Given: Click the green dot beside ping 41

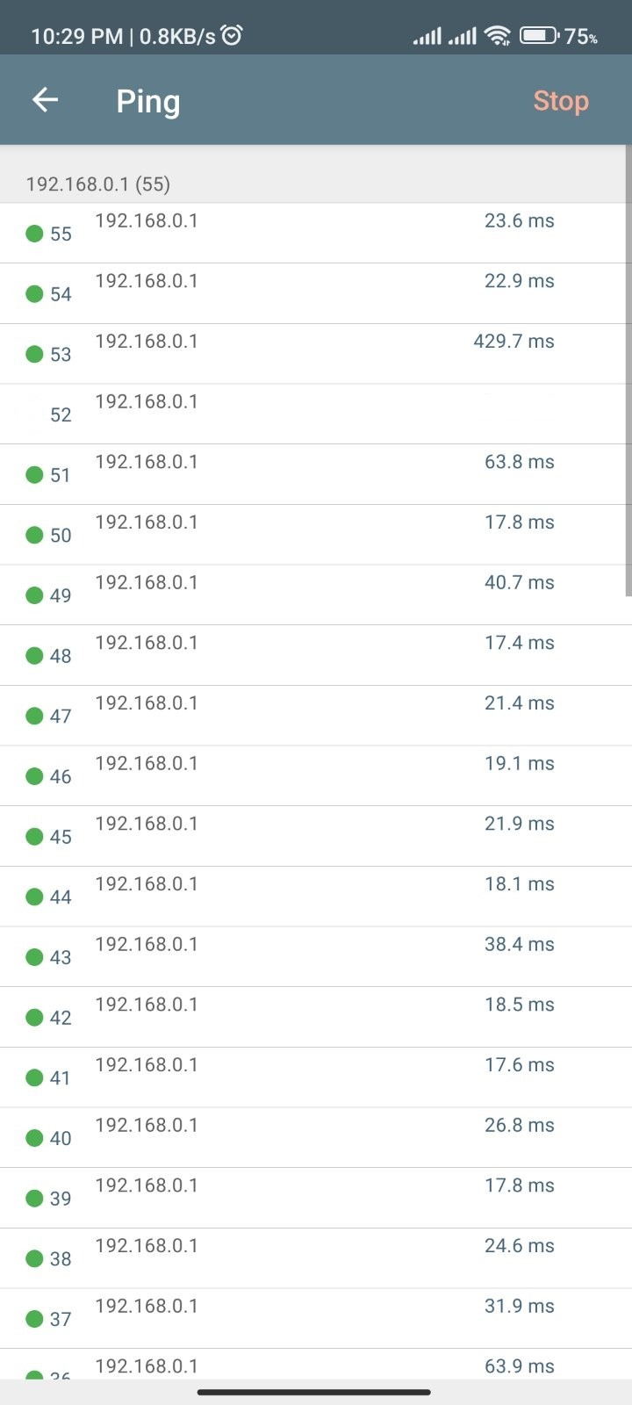Looking at the screenshot, I should click(34, 1077).
